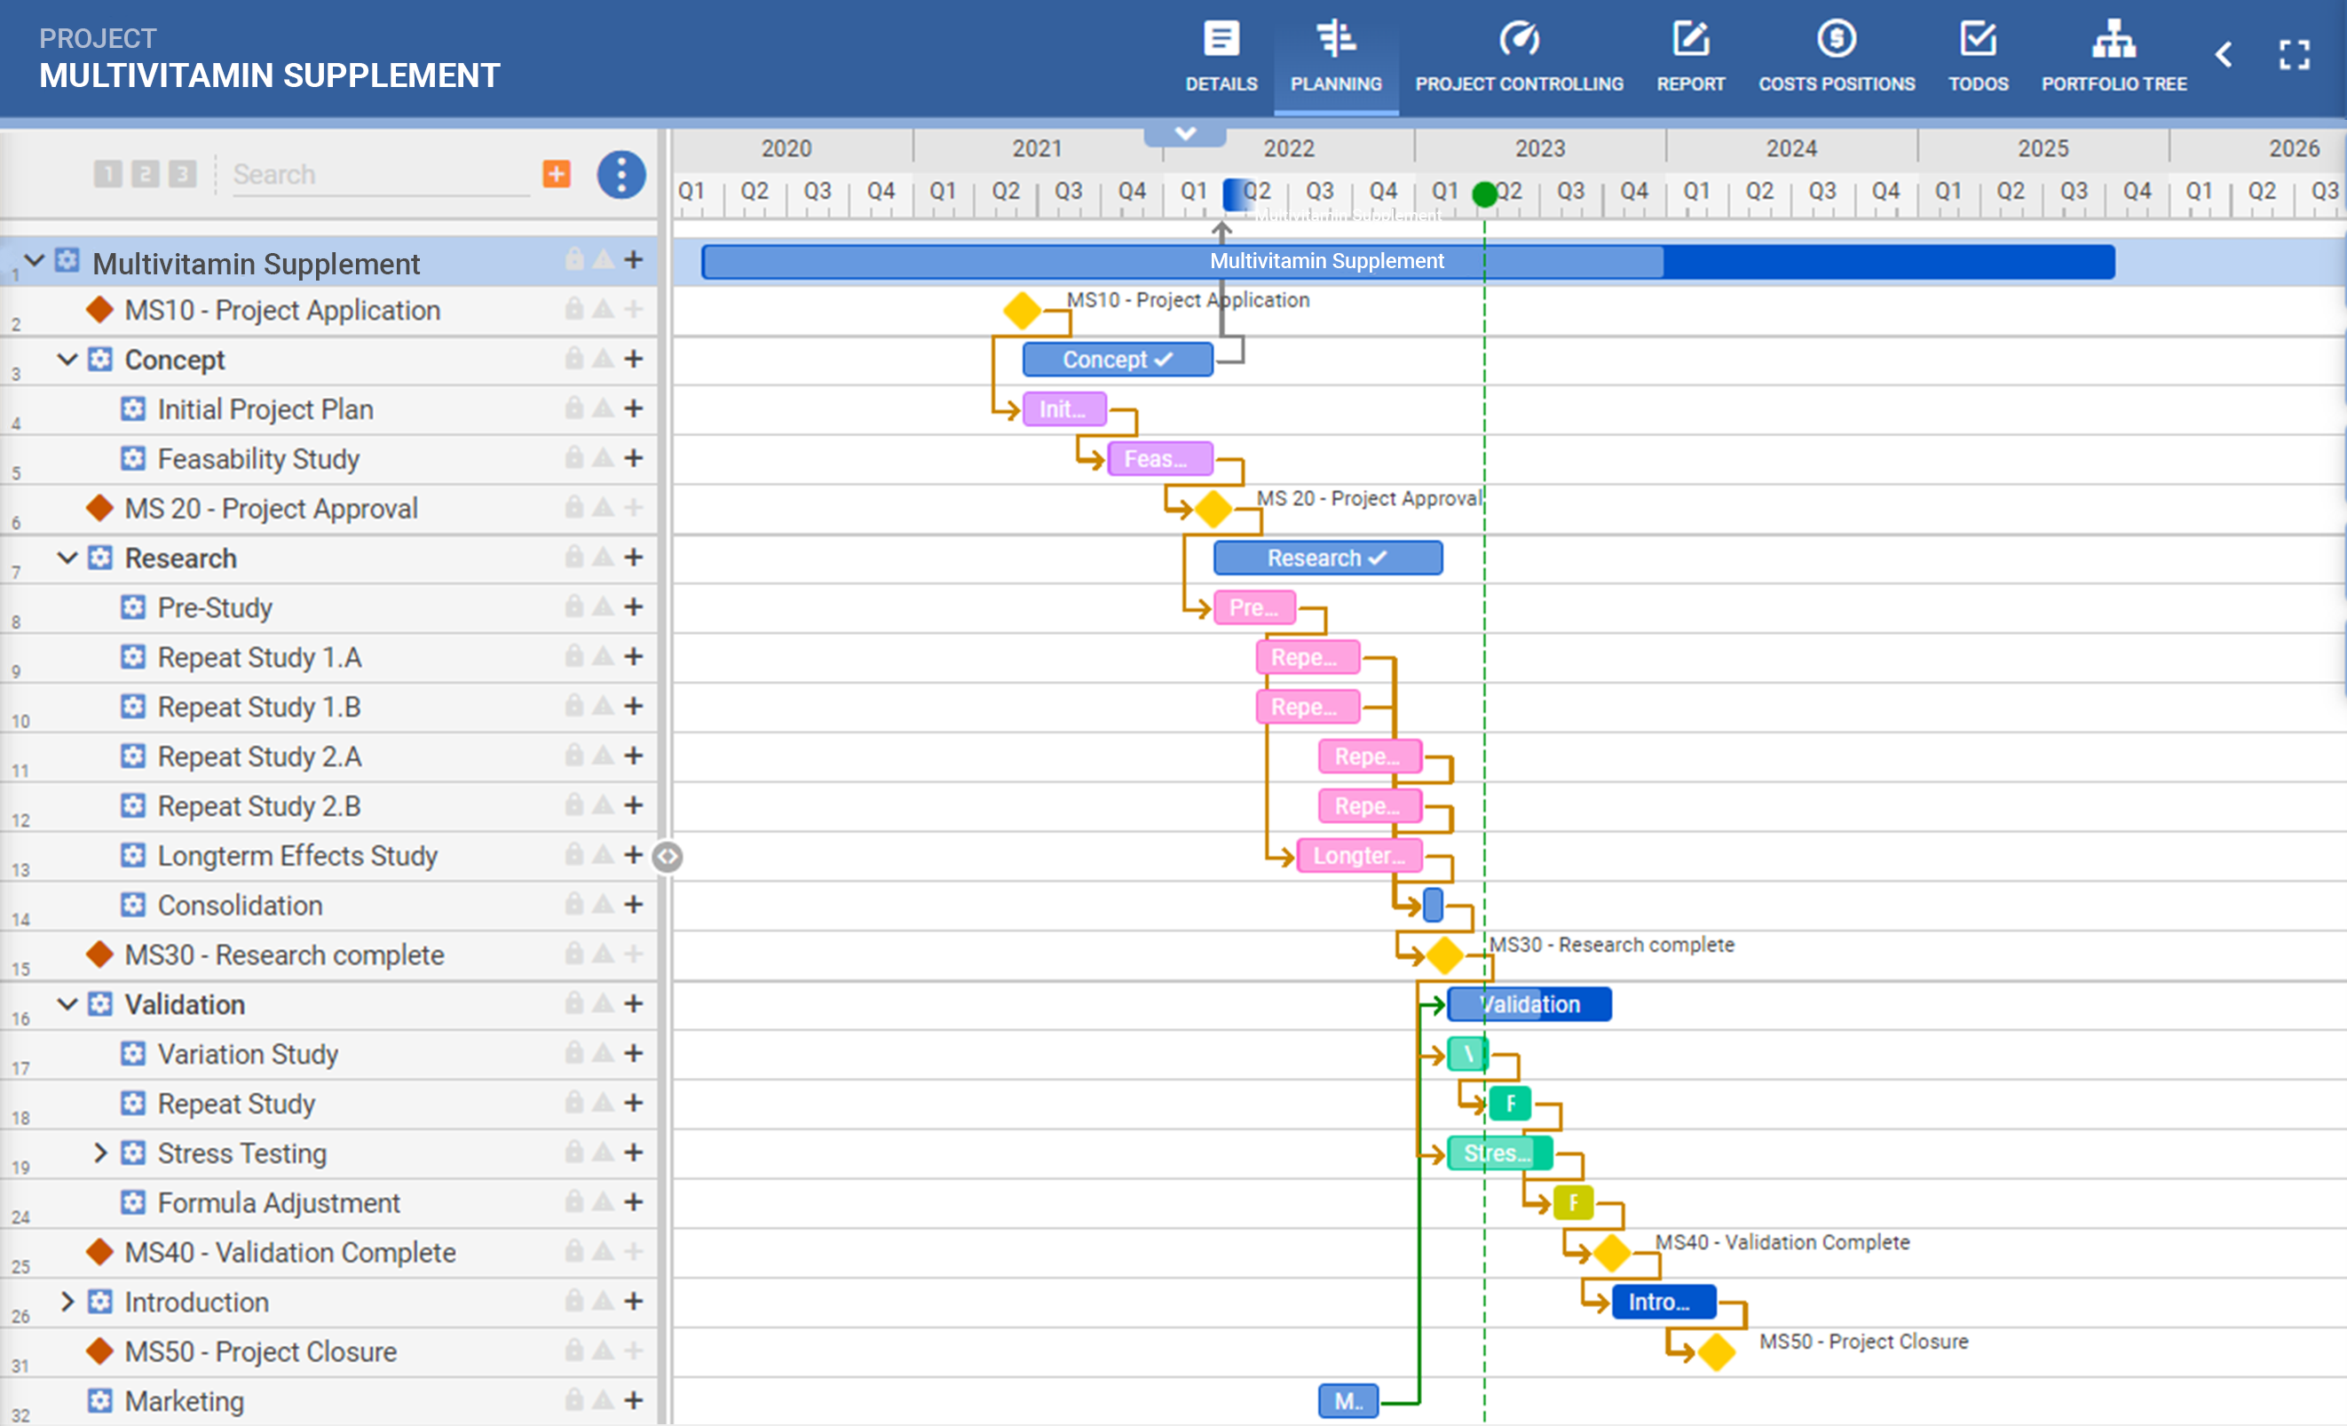Screen dimensions: 2347x1426
Task: Collapse the Research group
Action: (x=67, y=558)
